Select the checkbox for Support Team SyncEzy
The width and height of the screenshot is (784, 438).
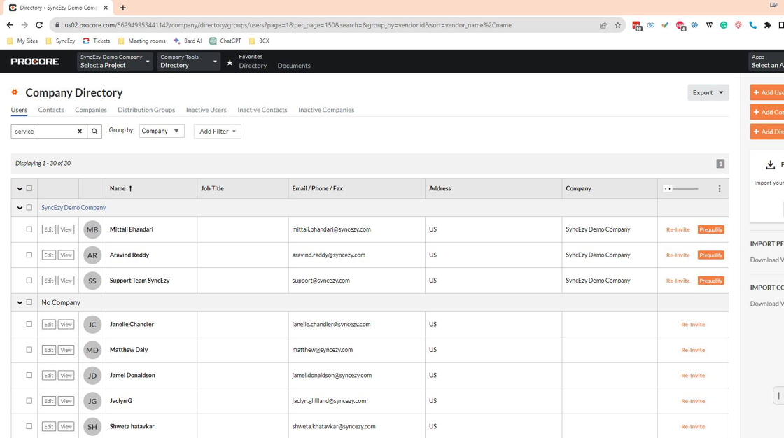coord(29,281)
